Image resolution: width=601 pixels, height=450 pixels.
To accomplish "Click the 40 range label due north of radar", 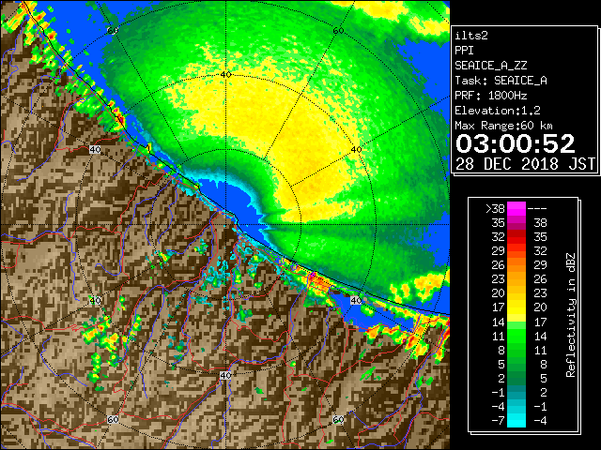I will click(x=225, y=75).
